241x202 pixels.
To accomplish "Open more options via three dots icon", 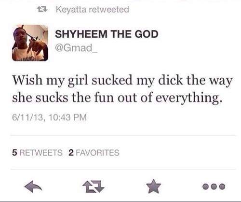I will tap(214, 187).
